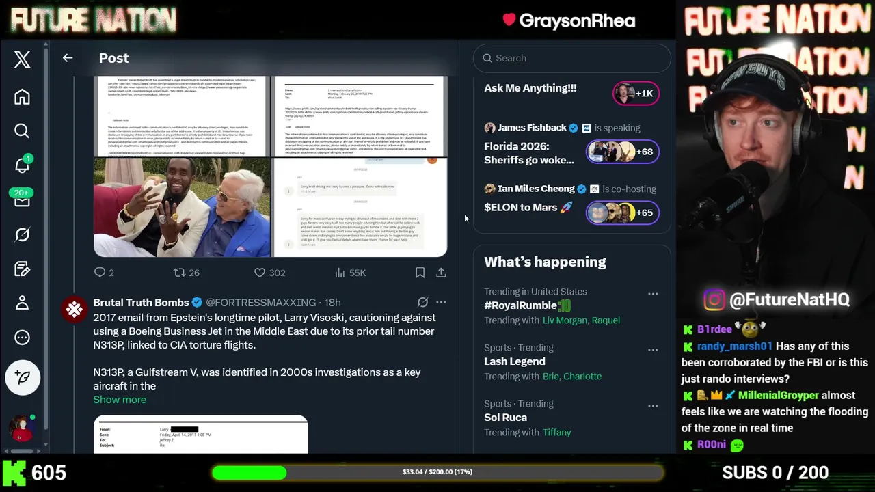Click the X logo in the sidebar
The height and width of the screenshot is (492, 875).
pyautogui.click(x=22, y=59)
